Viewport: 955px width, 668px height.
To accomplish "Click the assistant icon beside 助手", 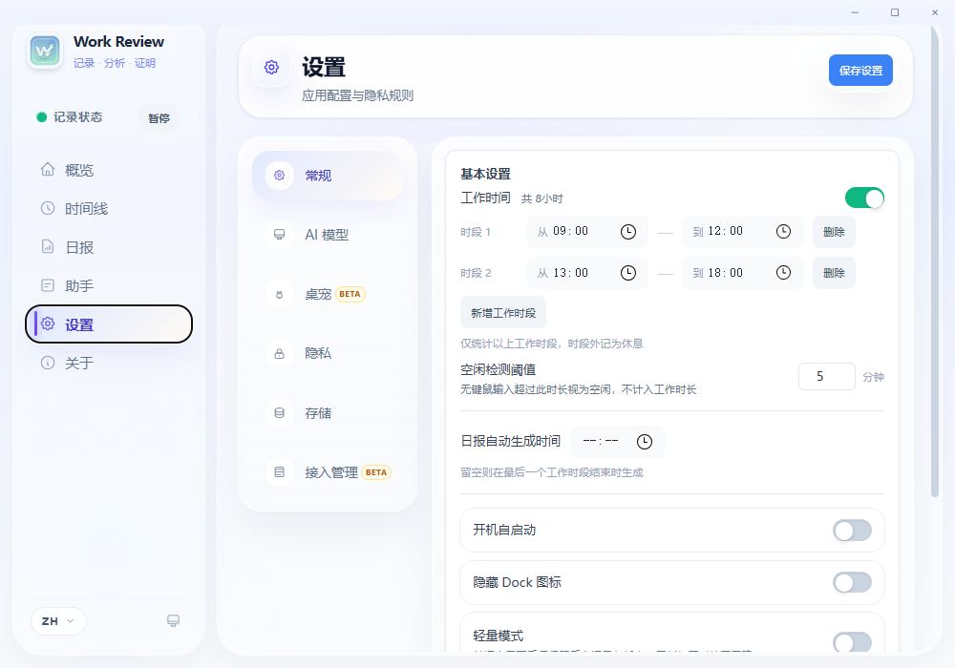I will pyautogui.click(x=48, y=285).
